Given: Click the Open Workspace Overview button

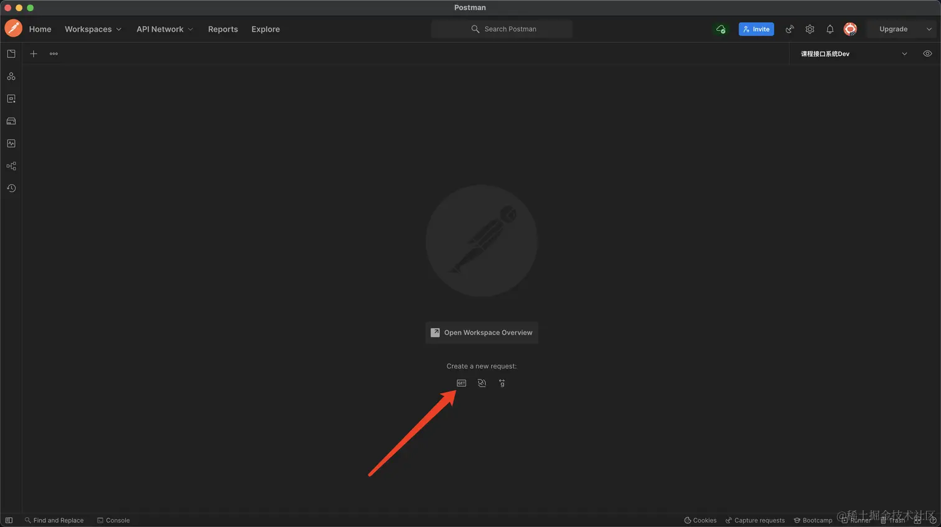Looking at the screenshot, I should [x=482, y=333].
